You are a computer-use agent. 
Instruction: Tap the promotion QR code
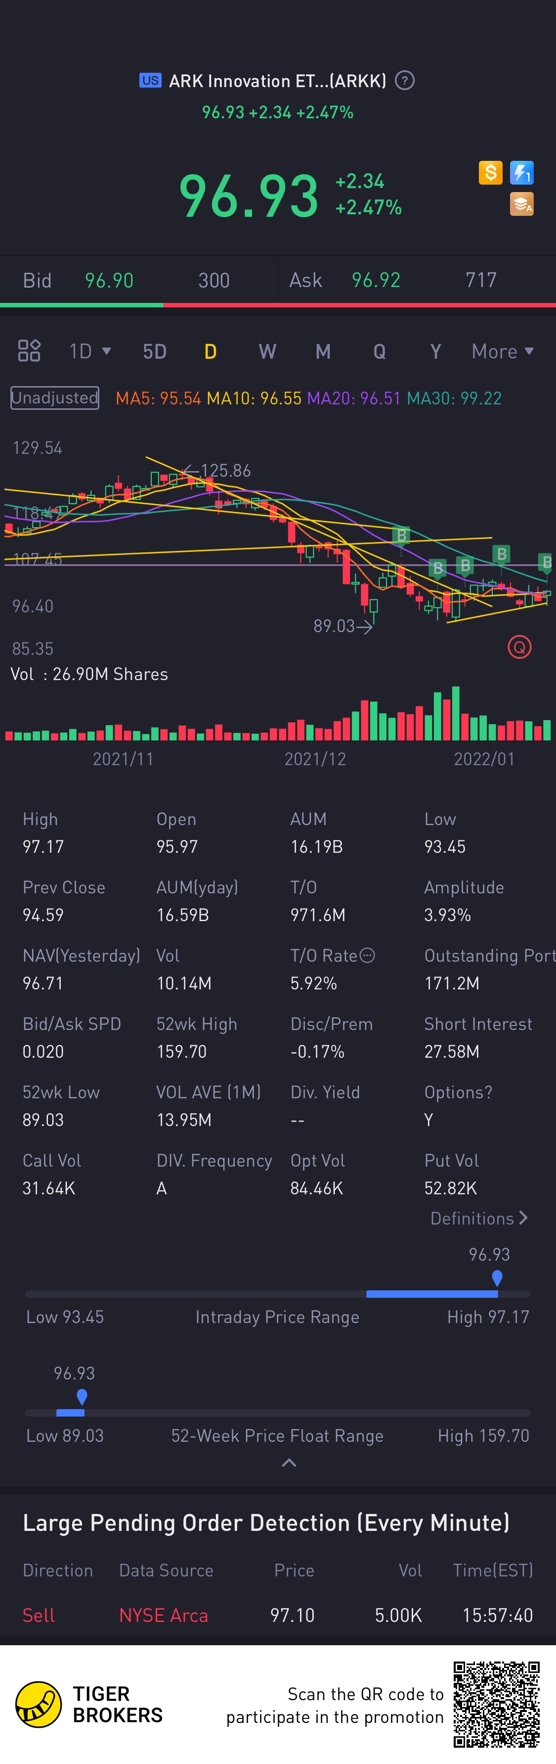click(x=497, y=1704)
